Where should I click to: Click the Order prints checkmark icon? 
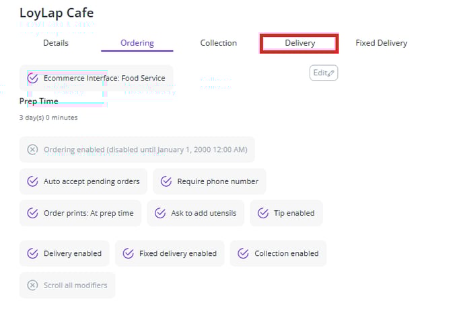click(x=32, y=213)
